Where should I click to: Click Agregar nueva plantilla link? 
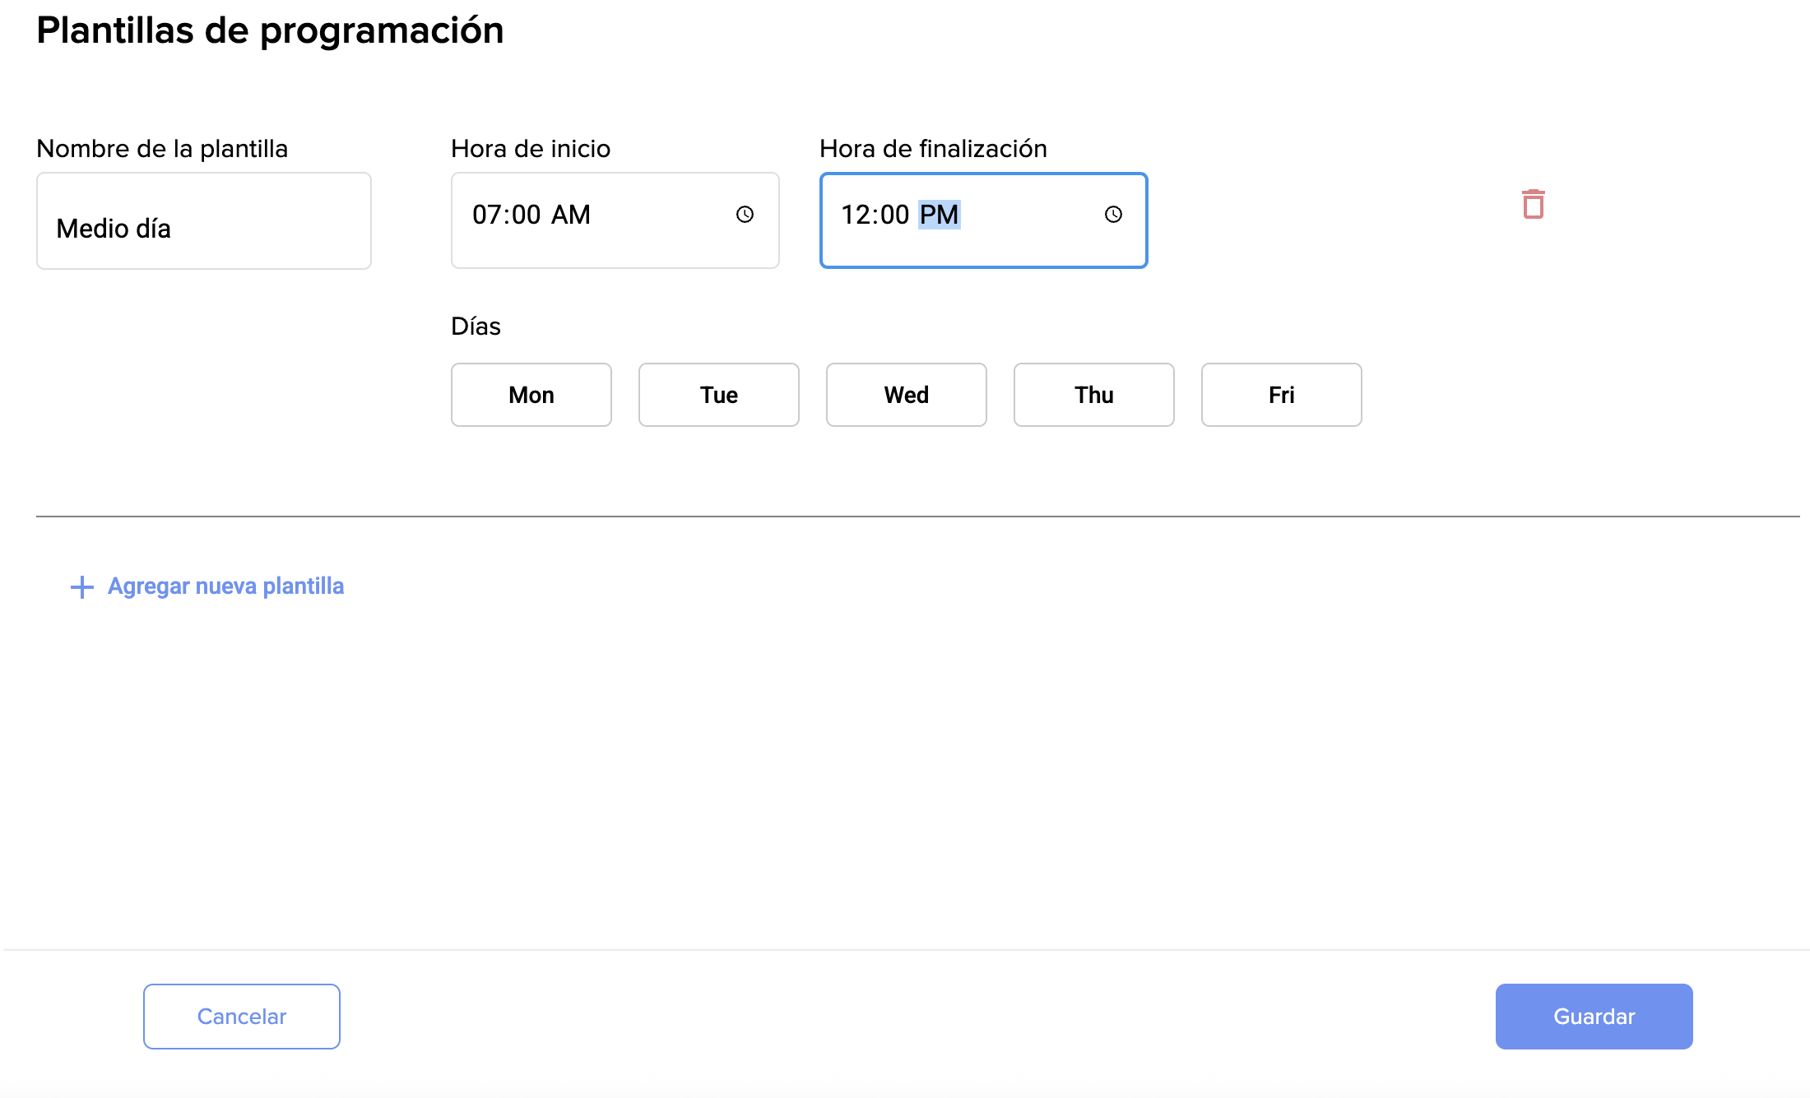pos(225,586)
